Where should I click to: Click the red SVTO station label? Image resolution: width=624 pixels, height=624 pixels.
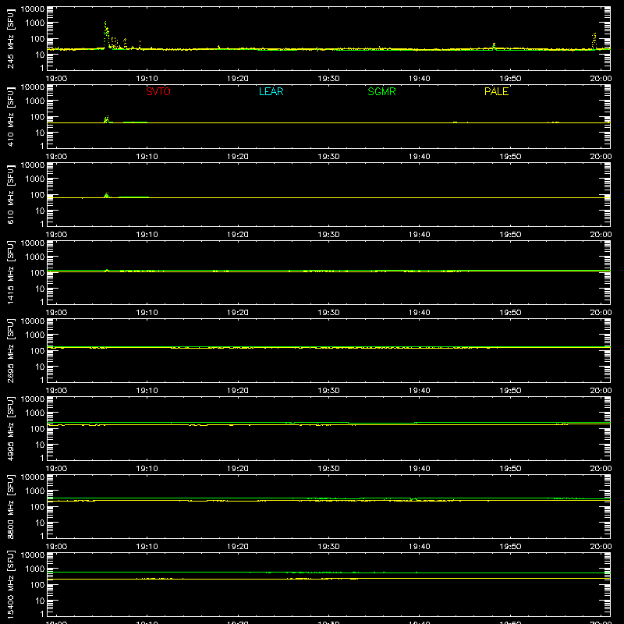point(158,91)
